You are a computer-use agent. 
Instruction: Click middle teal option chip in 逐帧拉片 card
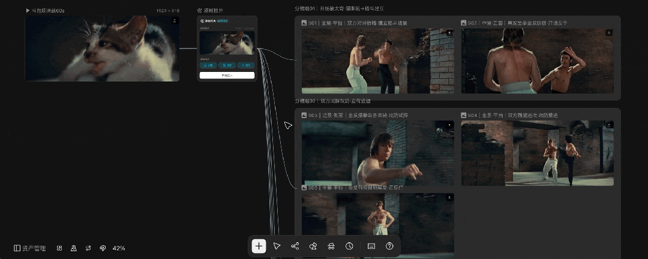coord(227,65)
